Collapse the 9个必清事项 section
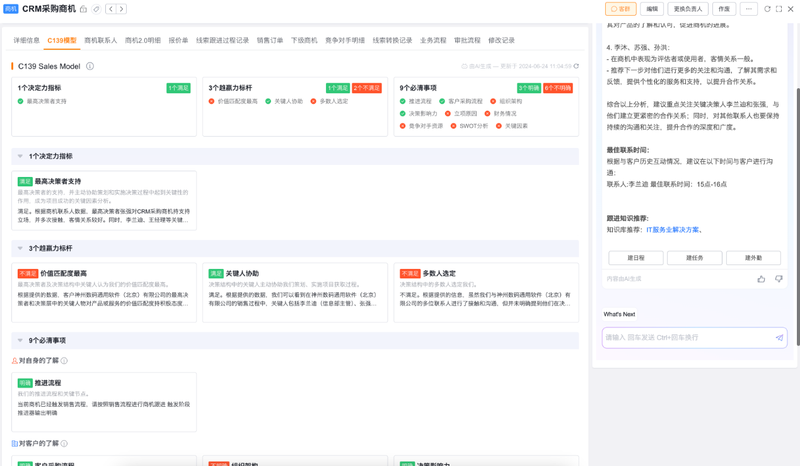This screenshot has width=800, height=466. 20,340
